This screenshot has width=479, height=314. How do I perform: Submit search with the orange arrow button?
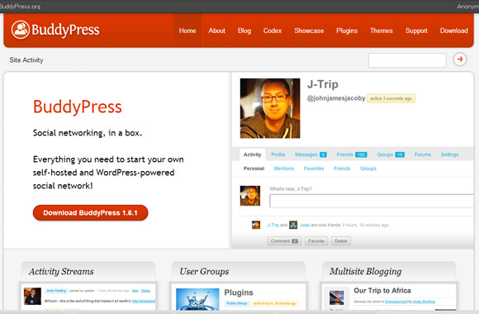pyautogui.click(x=460, y=59)
